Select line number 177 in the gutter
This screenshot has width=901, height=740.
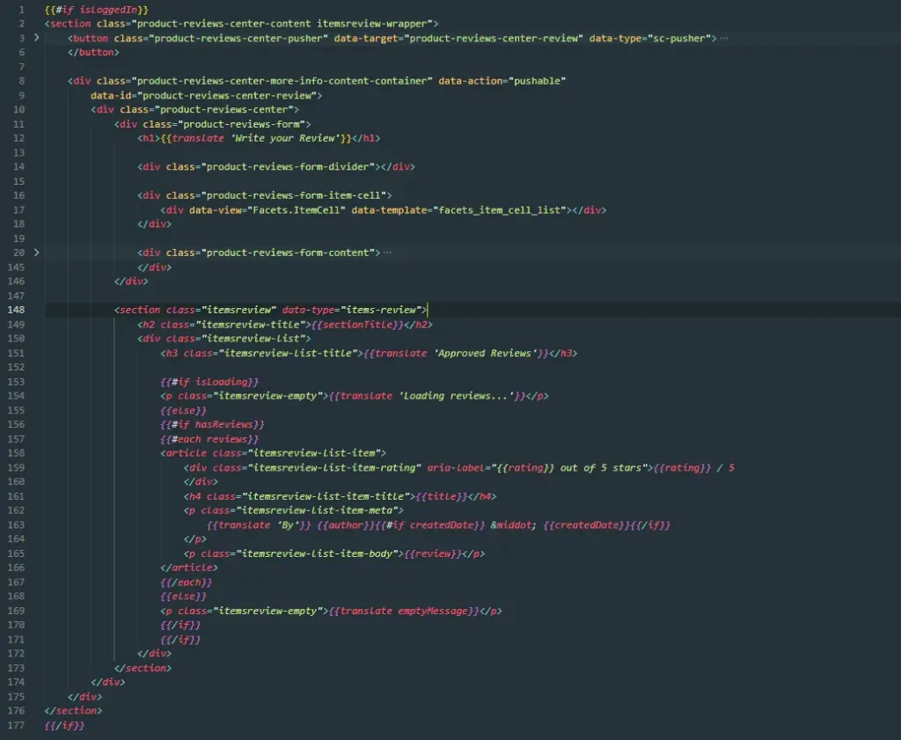pyautogui.click(x=16, y=726)
